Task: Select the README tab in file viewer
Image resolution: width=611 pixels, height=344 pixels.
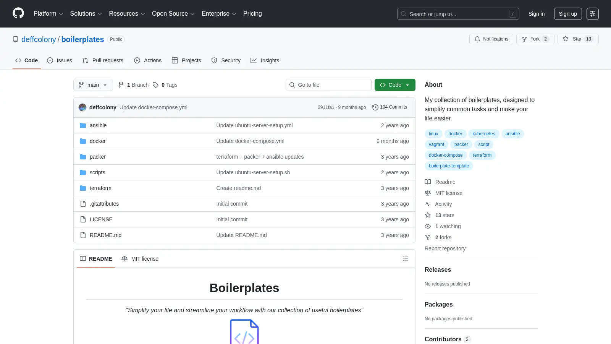Action: 96,259
